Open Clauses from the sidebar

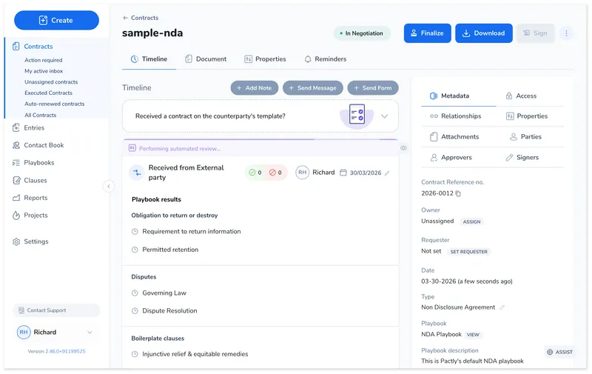35,181
